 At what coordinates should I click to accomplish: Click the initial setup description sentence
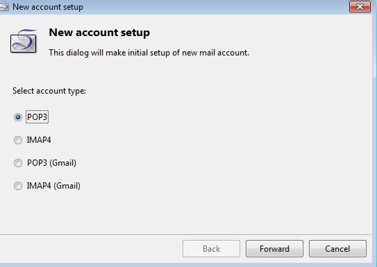[x=149, y=53]
